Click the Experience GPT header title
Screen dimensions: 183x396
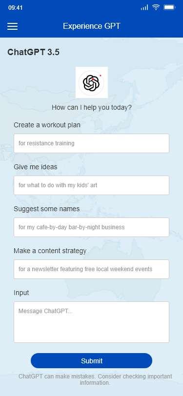[x=92, y=26]
